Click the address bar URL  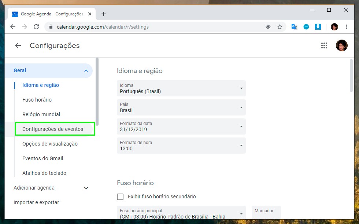click(103, 27)
